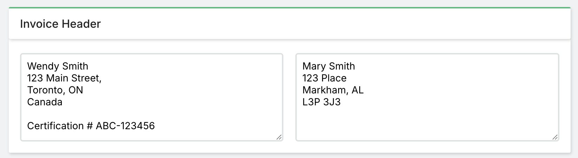Click the "123 Place" address line
Viewport: 578px width, 158px height.
click(x=324, y=78)
